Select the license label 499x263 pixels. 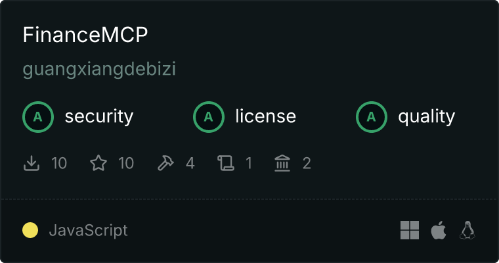[x=266, y=116]
